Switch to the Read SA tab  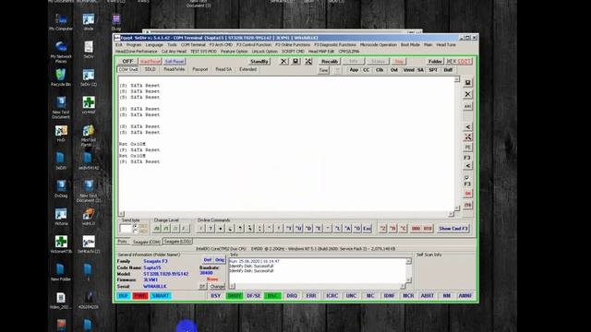coord(223,70)
